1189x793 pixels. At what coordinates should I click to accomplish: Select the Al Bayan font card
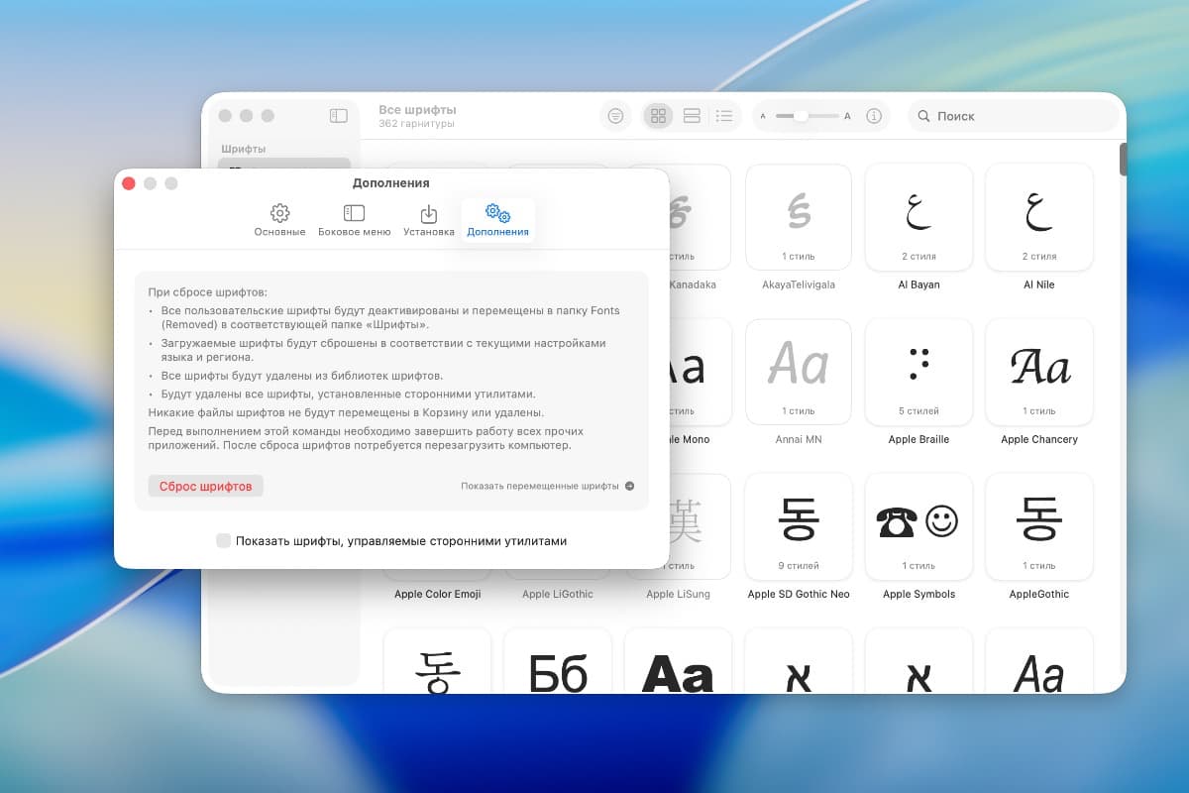[919, 218]
